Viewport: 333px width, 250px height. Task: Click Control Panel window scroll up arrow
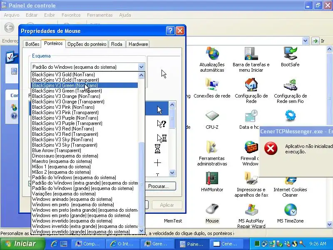329,50
